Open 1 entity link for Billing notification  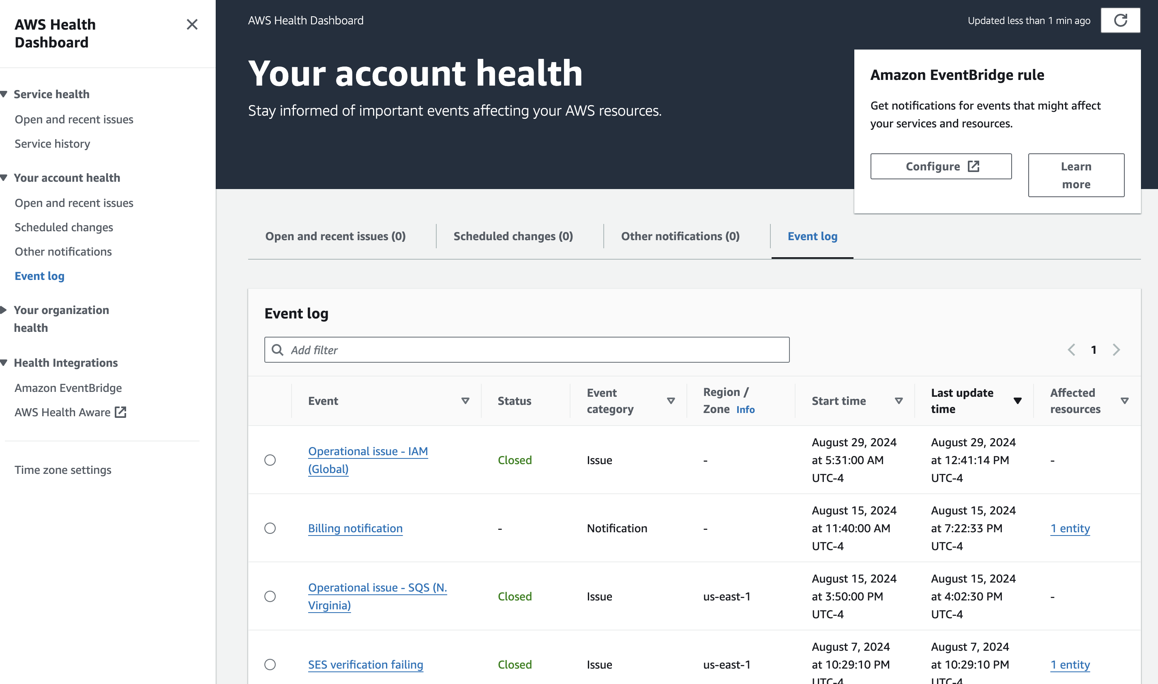[1070, 528]
